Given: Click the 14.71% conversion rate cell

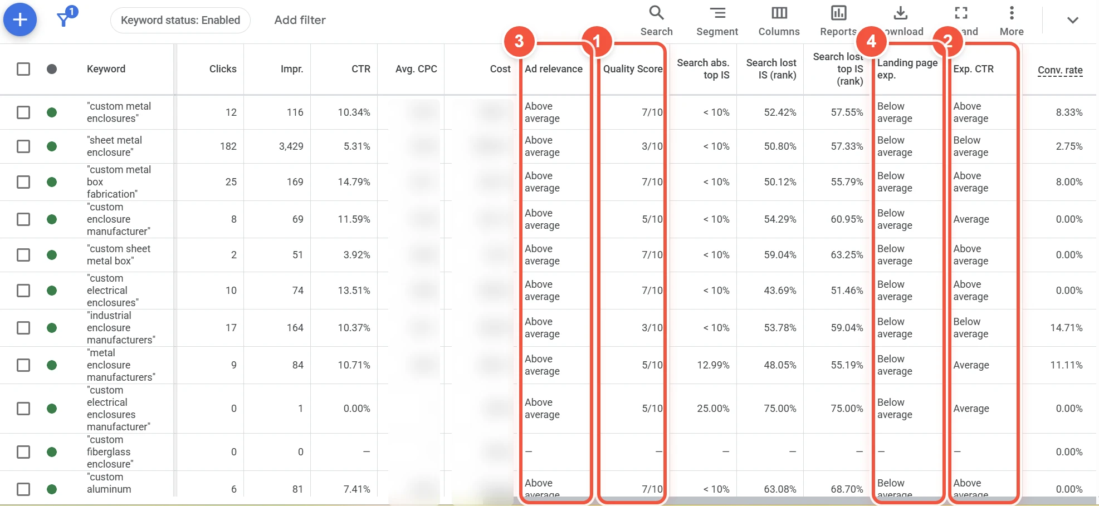Looking at the screenshot, I should point(1066,328).
